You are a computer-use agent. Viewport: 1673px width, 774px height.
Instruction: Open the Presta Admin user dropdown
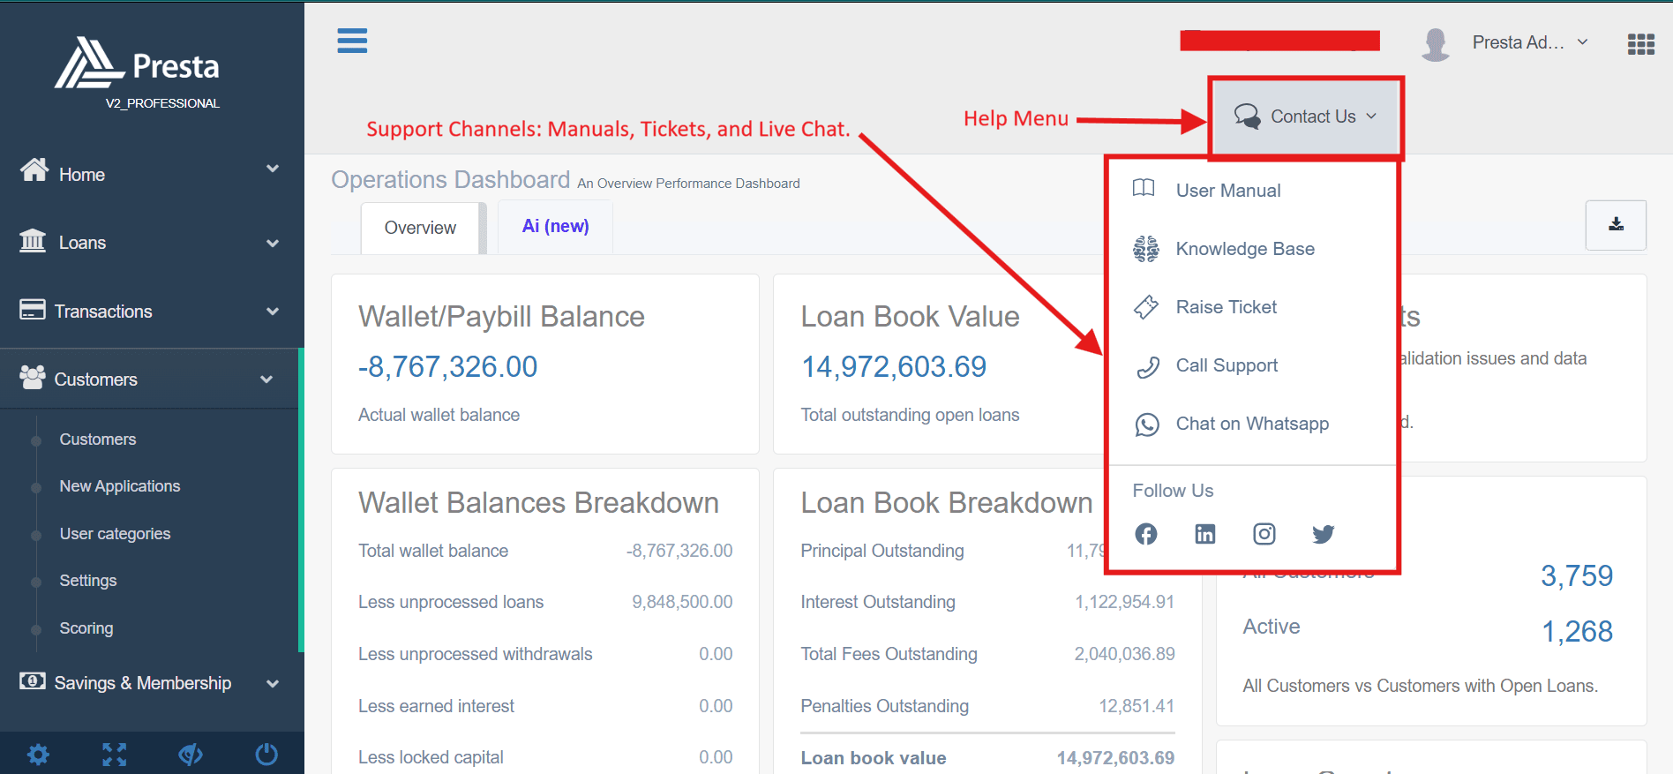[1531, 42]
